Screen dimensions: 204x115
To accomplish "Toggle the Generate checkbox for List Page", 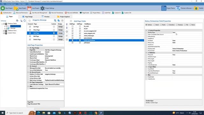I will coord(30,27).
